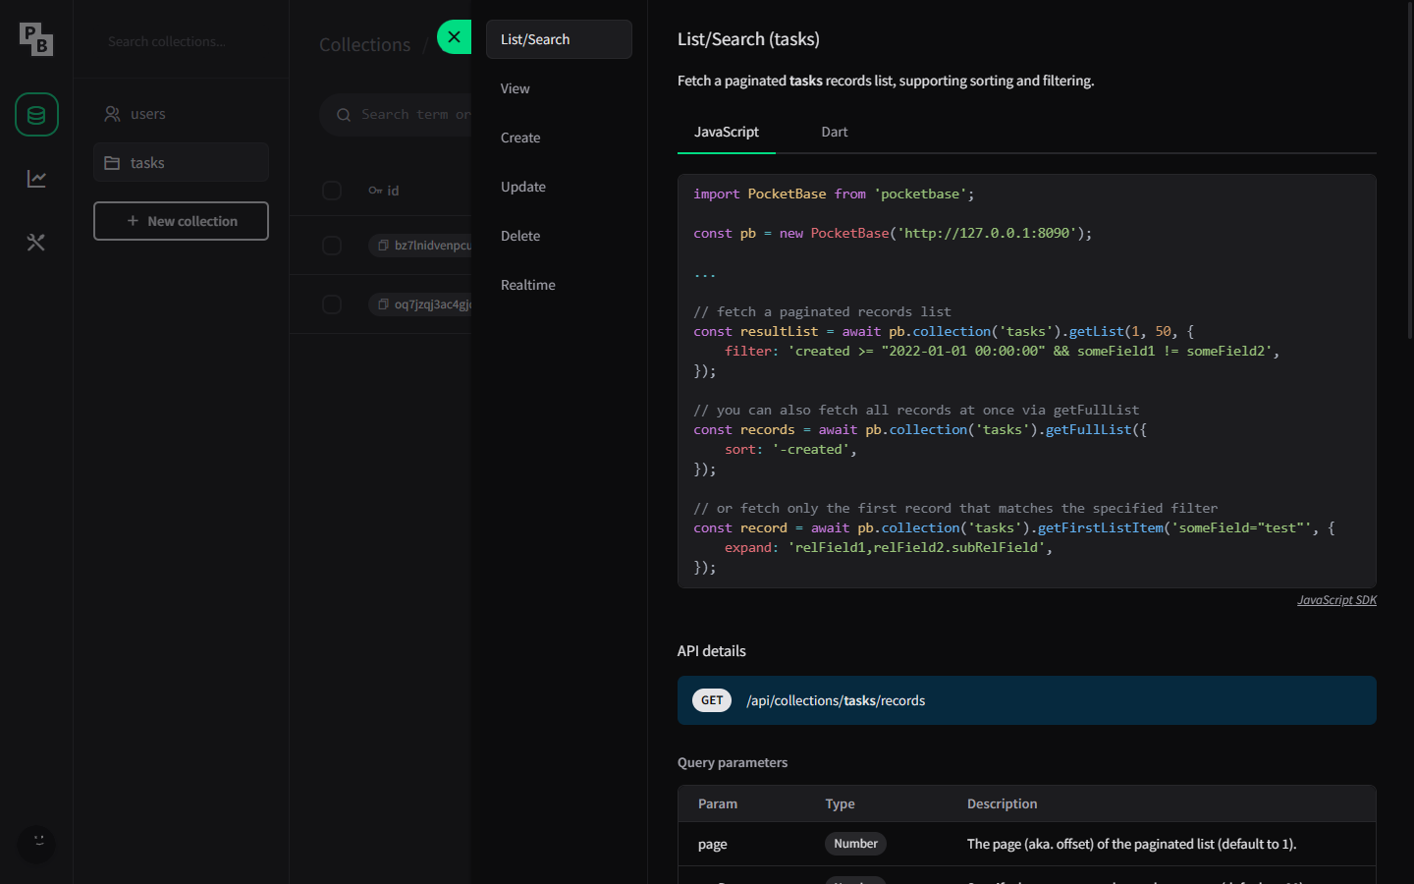Viewport: 1414px width, 884px height.
Task: Click the magnifier icon in the records search bar
Action: 343,114
